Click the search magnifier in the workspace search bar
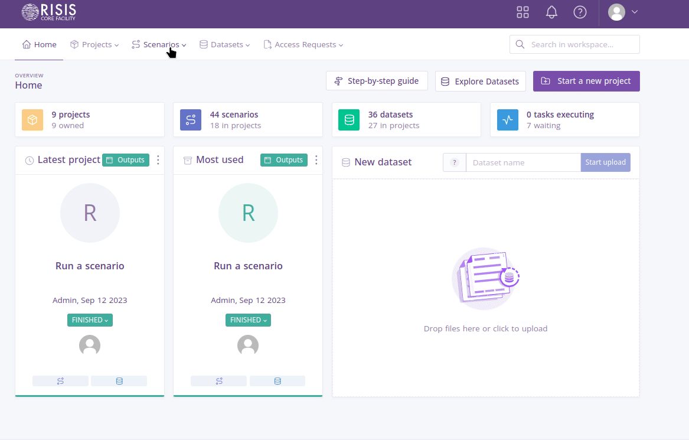The width and height of the screenshot is (689, 440). [x=520, y=44]
